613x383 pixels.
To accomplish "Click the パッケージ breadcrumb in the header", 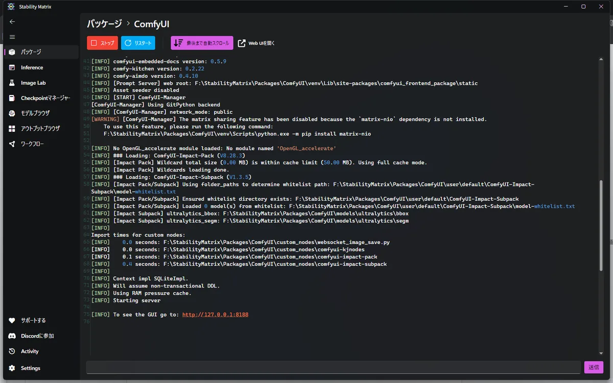I will click(104, 24).
